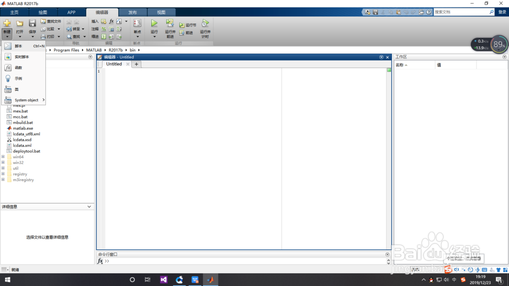Click Untitled editor tab
509x286 pixels.
(x=114, y=64)
